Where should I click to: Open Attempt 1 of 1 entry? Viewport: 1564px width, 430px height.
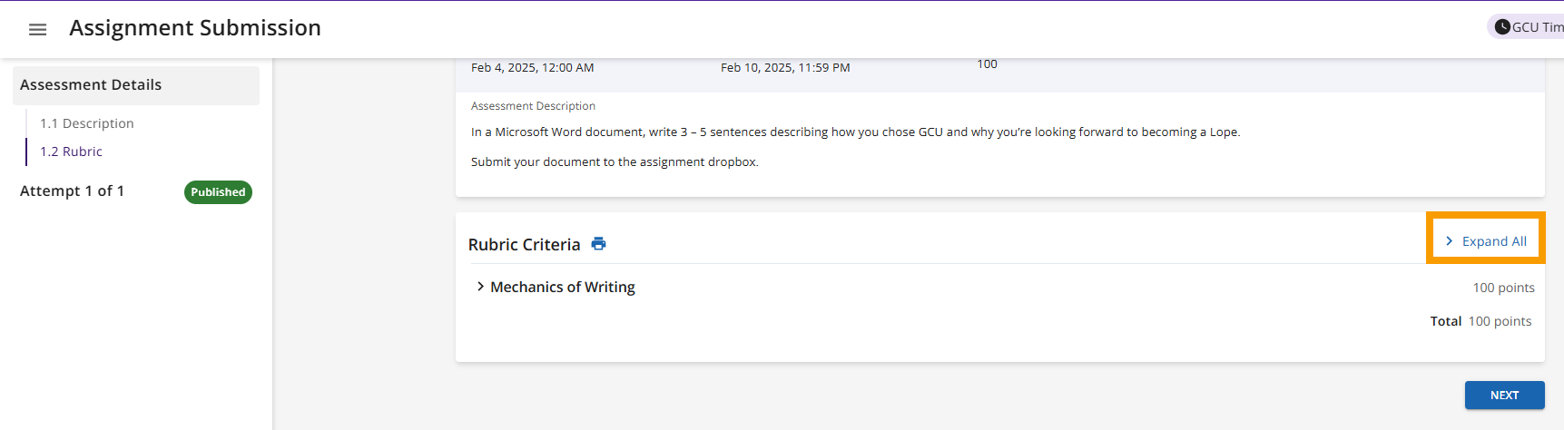(x=72, y=191)
